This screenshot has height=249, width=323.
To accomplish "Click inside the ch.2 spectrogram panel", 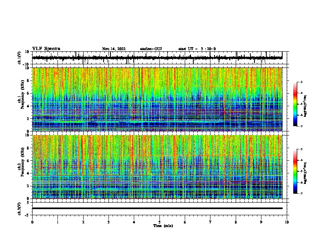I will [x=157, y=167].
